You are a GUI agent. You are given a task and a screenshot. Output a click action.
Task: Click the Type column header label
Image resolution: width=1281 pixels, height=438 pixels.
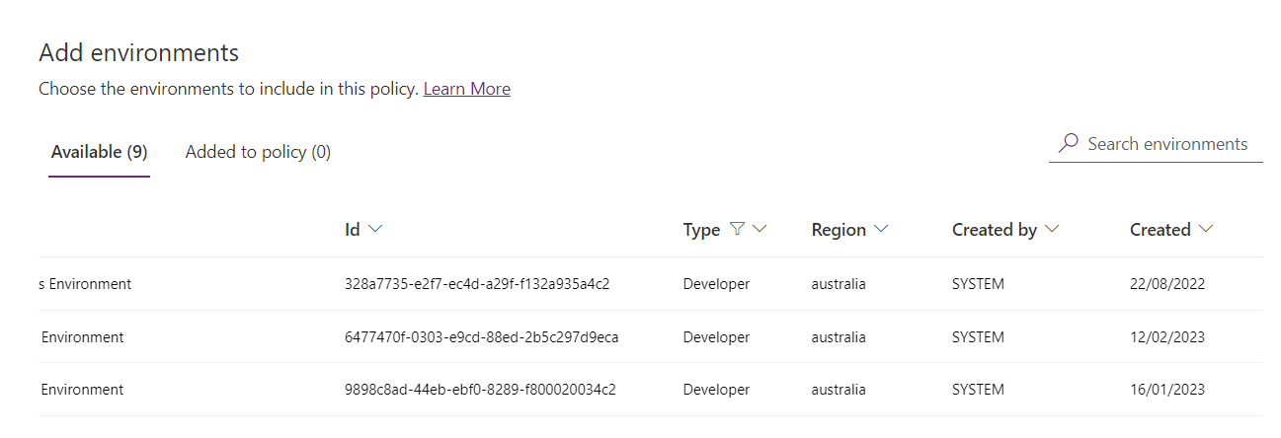coord(701,230)
